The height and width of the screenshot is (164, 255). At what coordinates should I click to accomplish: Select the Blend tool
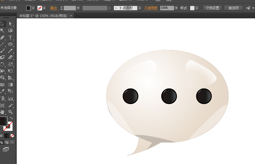pyautogui.click(x=10, y=91)
